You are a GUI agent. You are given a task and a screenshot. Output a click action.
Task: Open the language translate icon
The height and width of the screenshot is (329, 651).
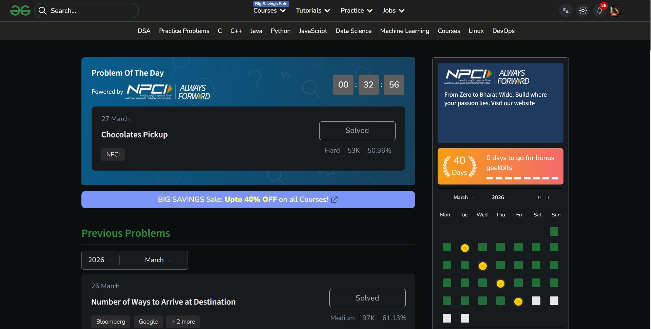(x=566, y=11)
